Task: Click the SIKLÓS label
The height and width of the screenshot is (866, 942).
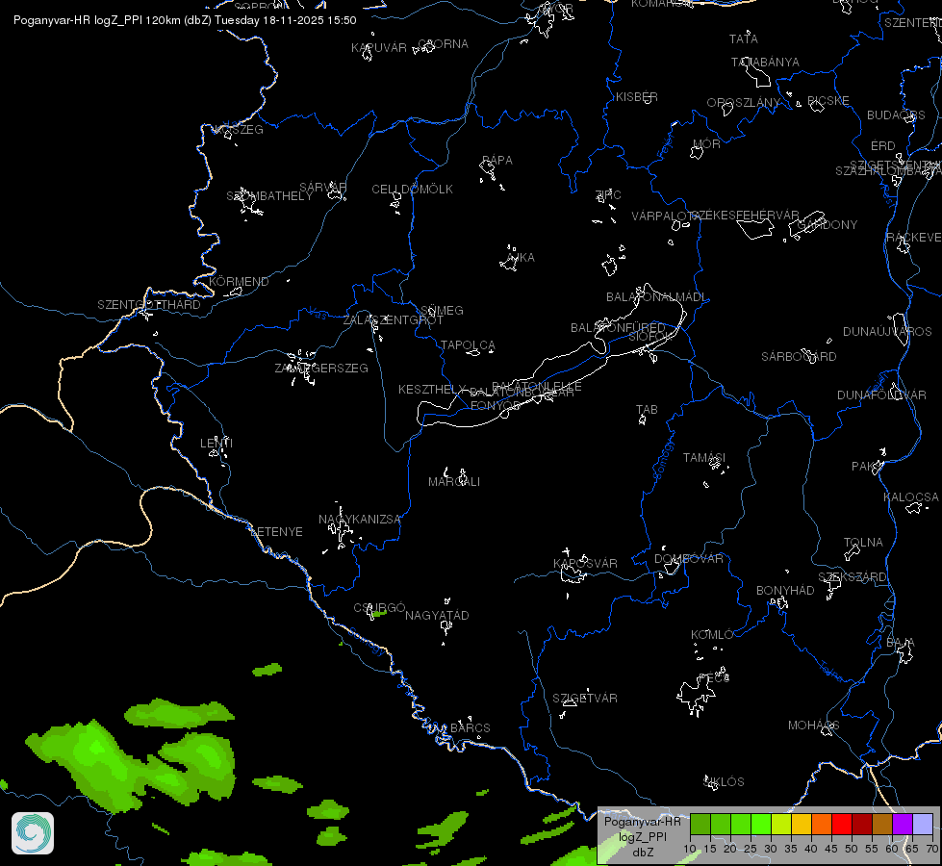Action: (x=724, y=782)
